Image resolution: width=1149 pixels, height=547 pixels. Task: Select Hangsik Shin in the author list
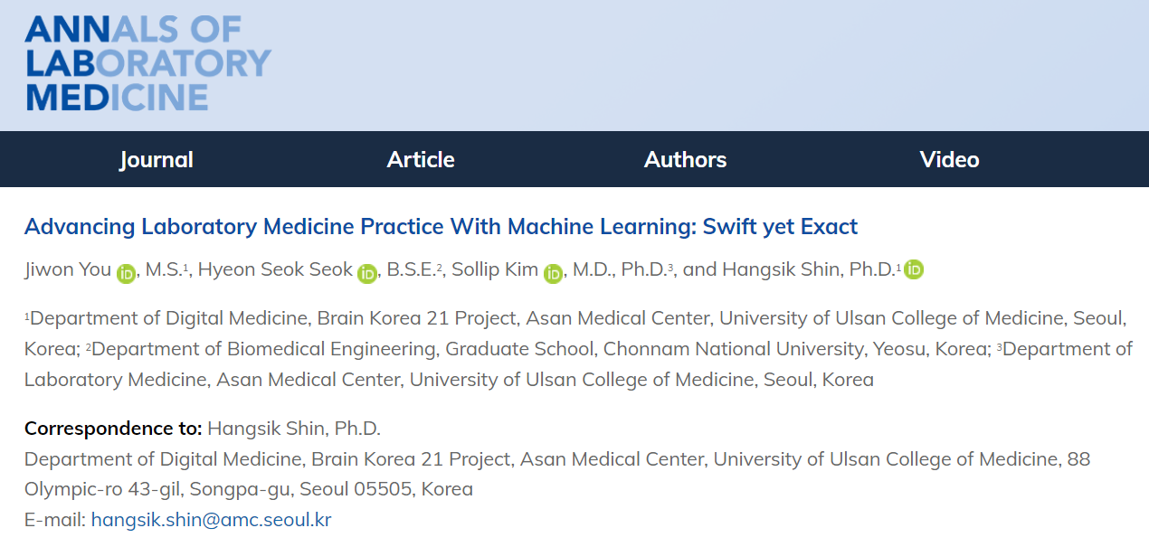783,269
